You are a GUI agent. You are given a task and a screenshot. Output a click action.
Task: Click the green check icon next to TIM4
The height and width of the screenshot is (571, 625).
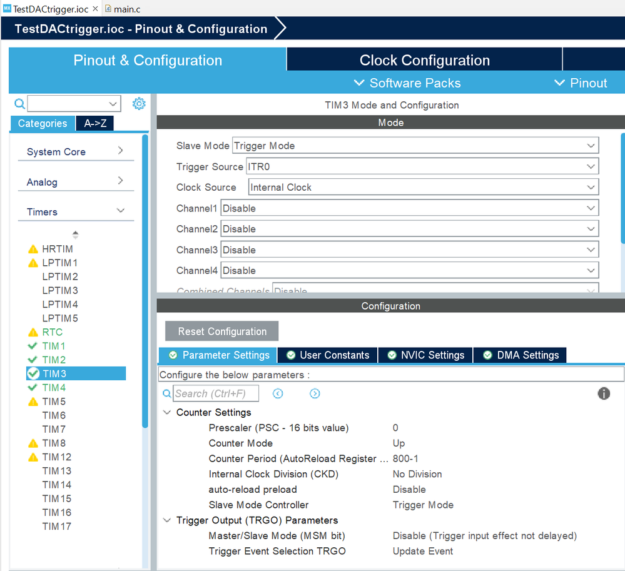point(33,387)
